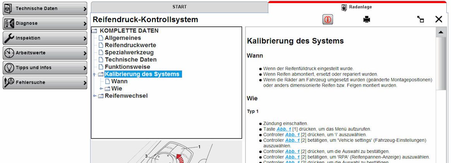The width and height of the screenshot is (451, 163).
Task: Click the light bulb icon of Tipps und Infos
Action: (9, 68)
